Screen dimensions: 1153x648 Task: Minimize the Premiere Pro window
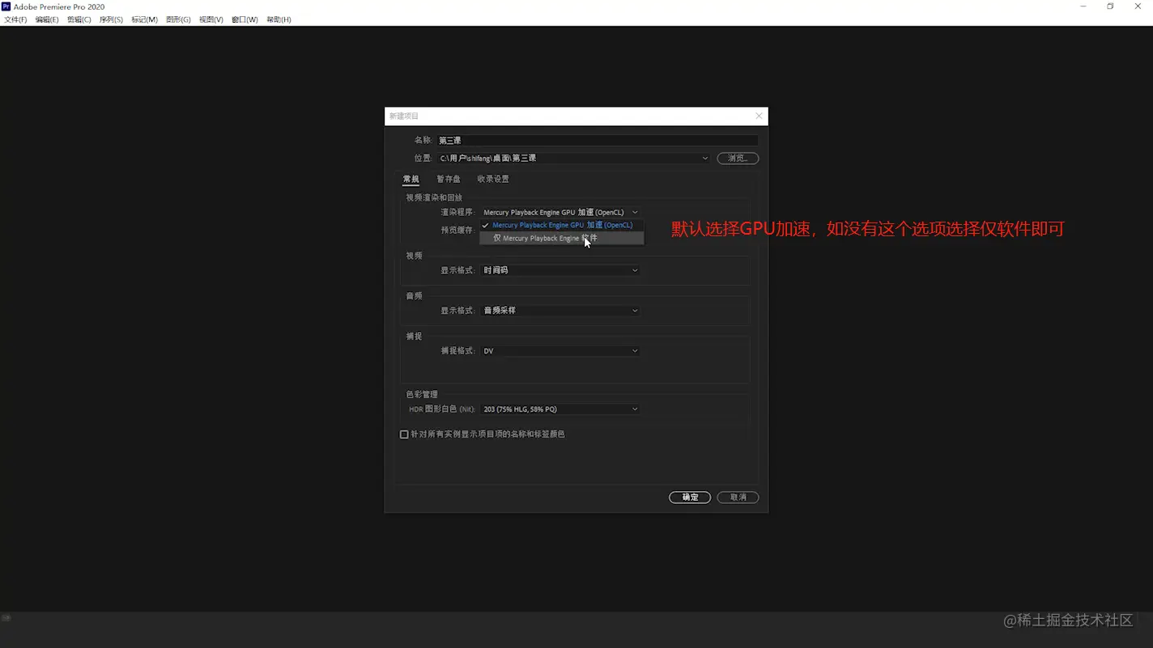coord(1083,6)
